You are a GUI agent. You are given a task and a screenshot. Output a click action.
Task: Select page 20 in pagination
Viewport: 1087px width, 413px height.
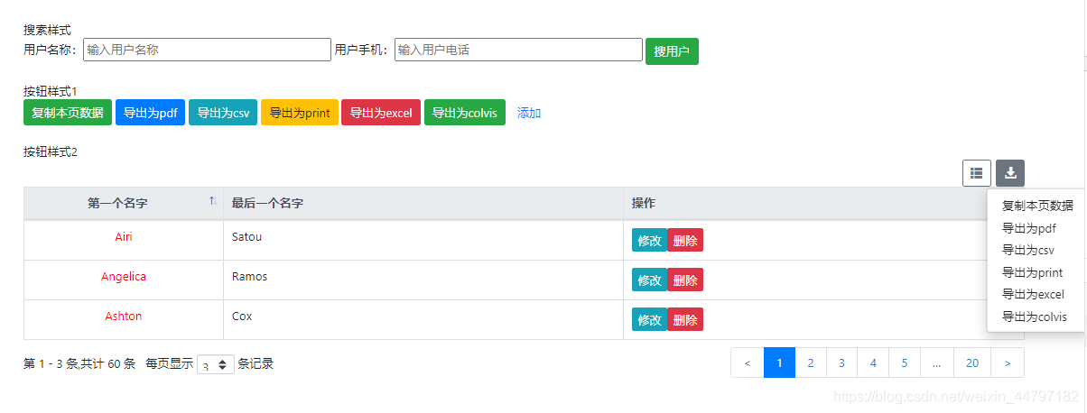[972, 363]
